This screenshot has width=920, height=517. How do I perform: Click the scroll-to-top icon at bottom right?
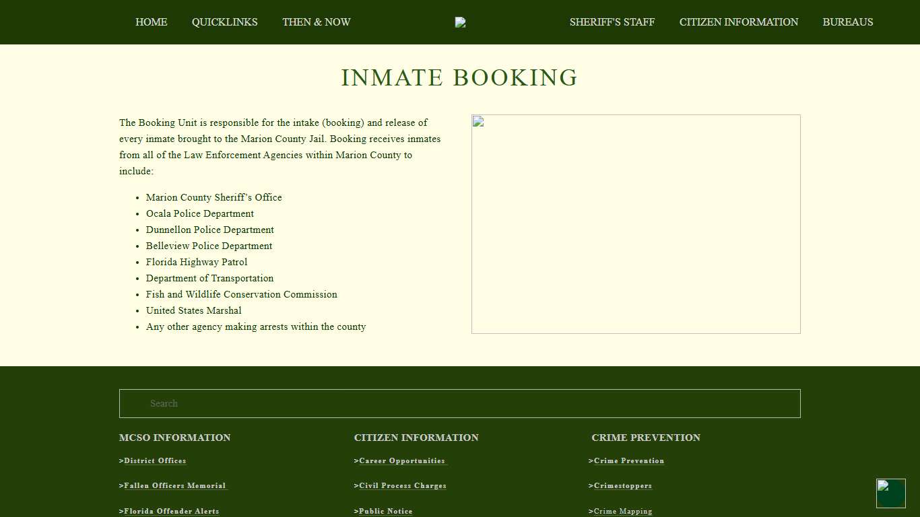click(x=891, y=493)
